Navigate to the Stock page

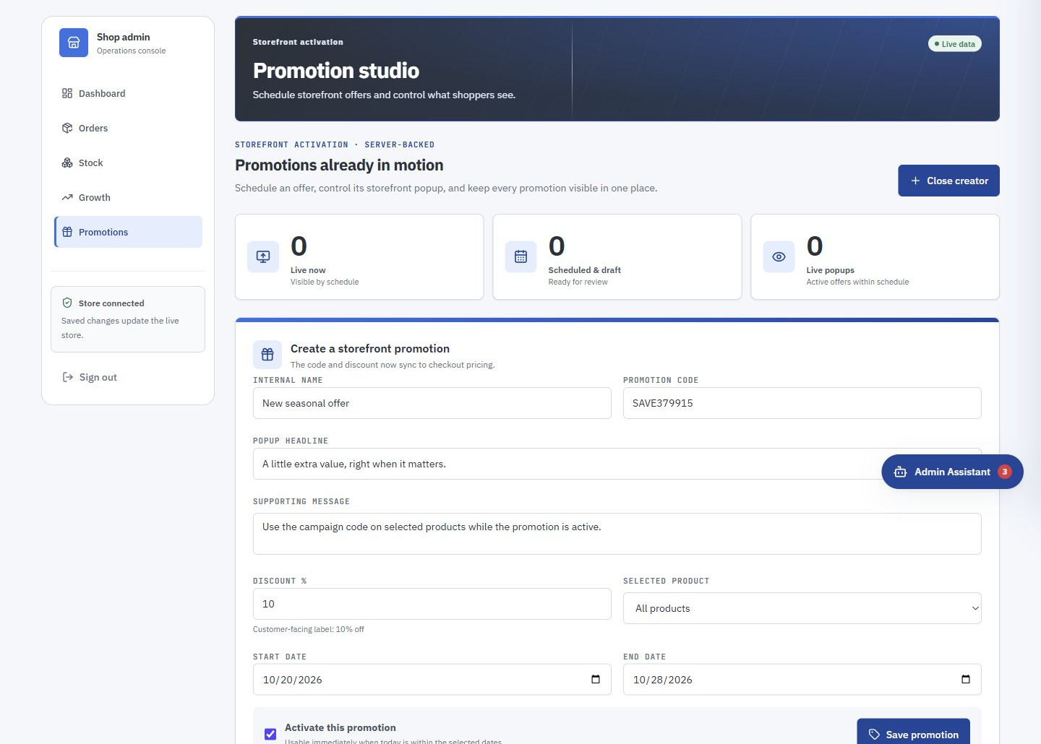tap(128, 163)
